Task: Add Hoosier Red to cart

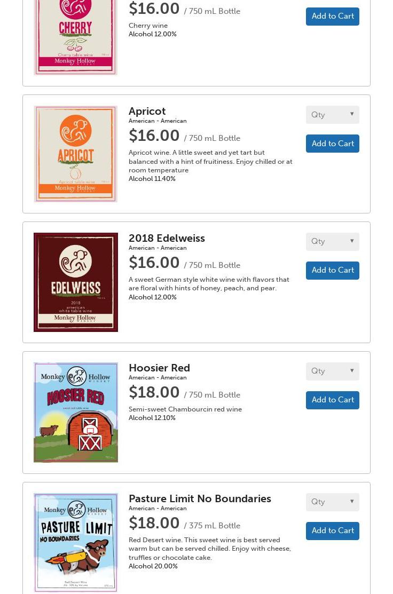Action: 332,400
